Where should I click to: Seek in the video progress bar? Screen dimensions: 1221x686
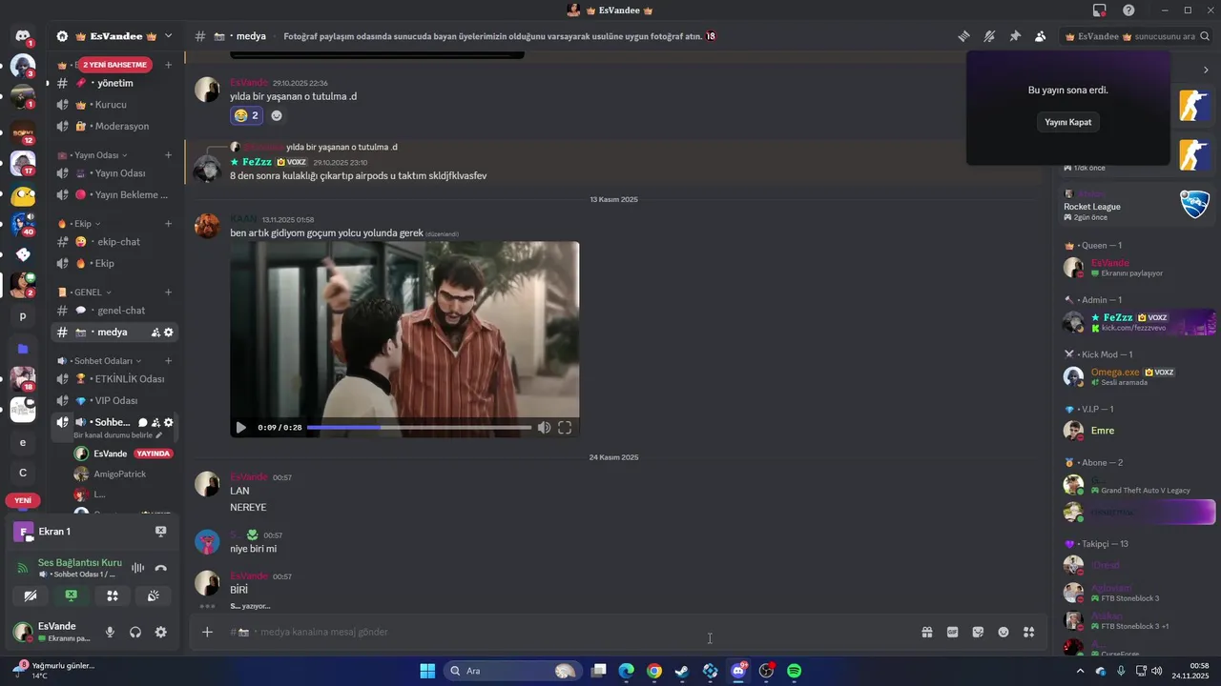pos(419,428)
